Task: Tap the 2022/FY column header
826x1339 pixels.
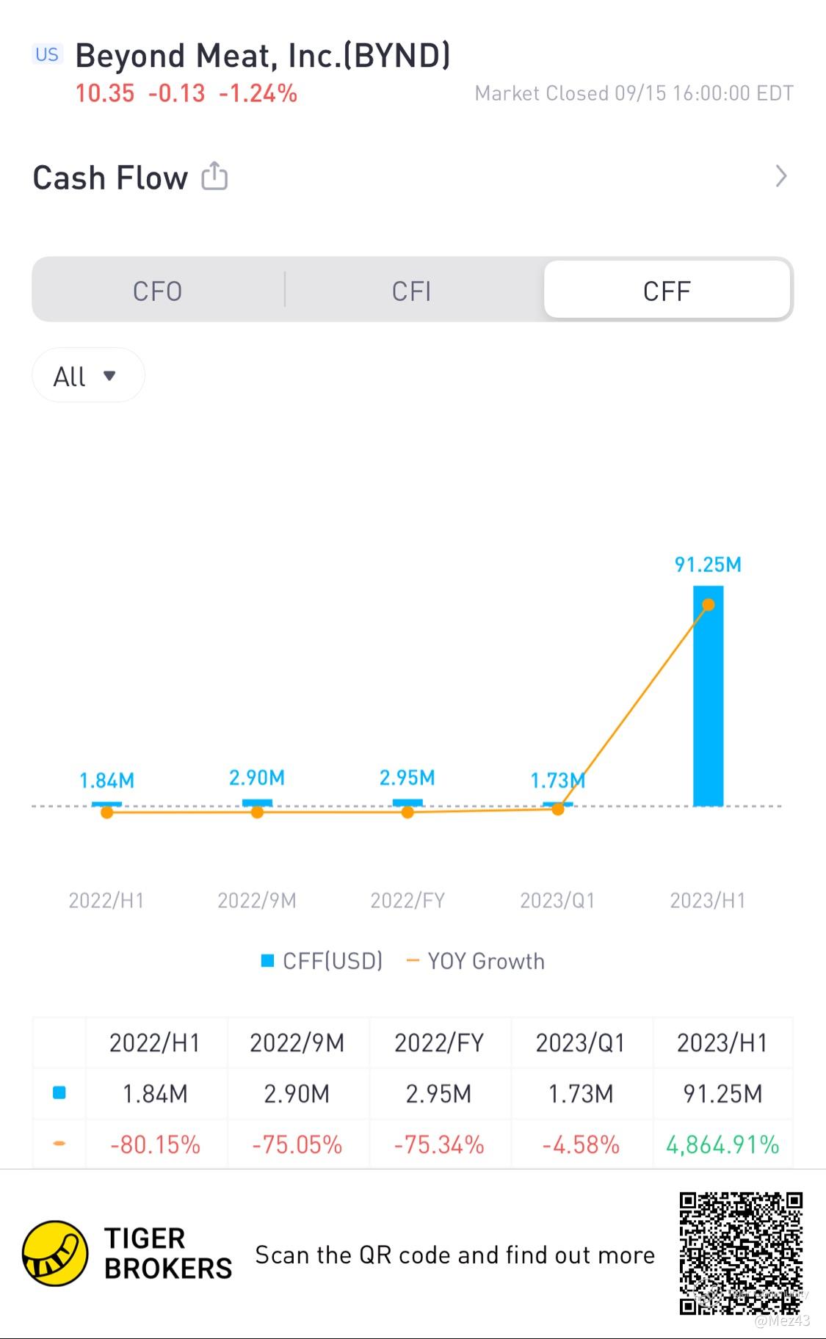Action: 439,1042
